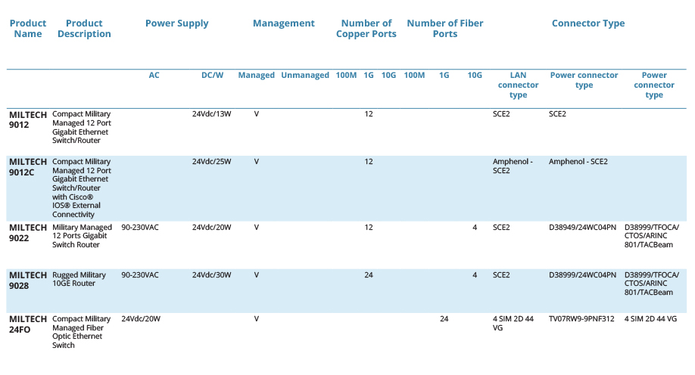Select product name MILTECH 24FO
The height and width of the screenshot is (375, 695).
[28, 324]
